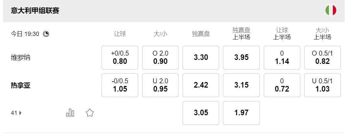This screenshot has height=135, width=346.
Task: Pick Verona first-half handicap 0 at 1.14
Action: 282,58
